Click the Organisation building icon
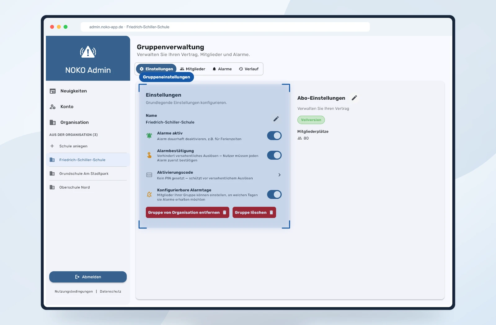Viewport: 496px width, 325px height. click(53, 122)
